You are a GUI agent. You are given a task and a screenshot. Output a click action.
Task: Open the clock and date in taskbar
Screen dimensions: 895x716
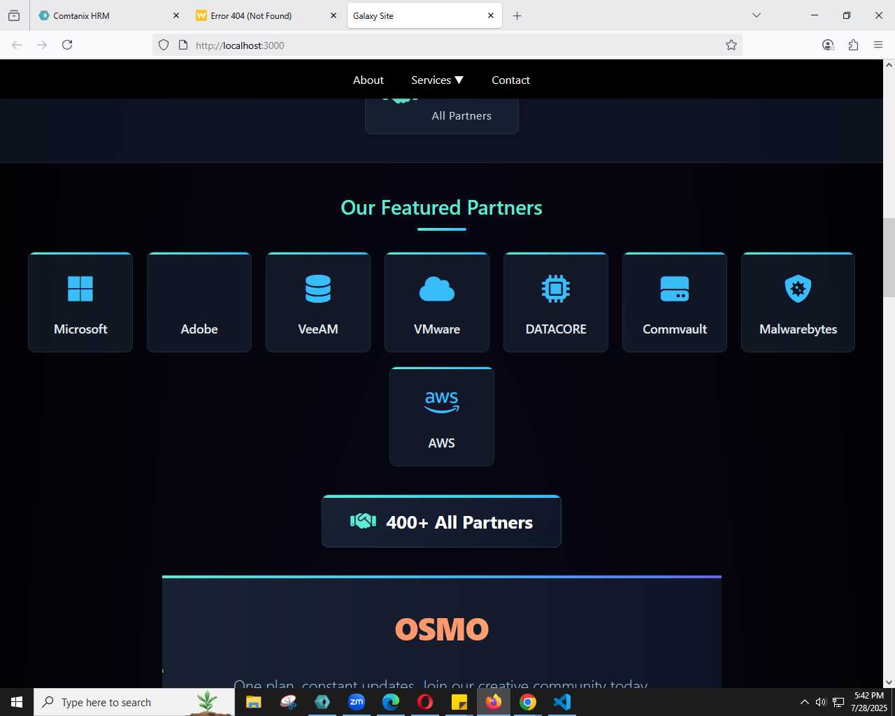[x=868, y=702]
